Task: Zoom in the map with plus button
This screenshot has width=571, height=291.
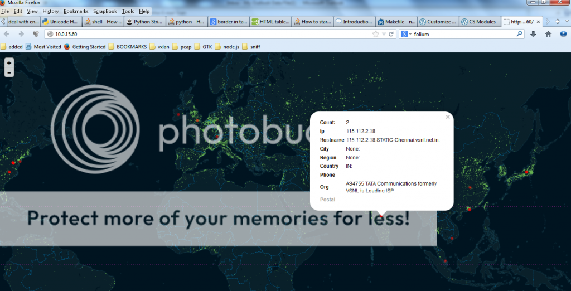Action: point(9,63)
